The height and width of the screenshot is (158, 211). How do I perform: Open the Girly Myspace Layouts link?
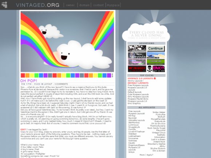point(138,97)
